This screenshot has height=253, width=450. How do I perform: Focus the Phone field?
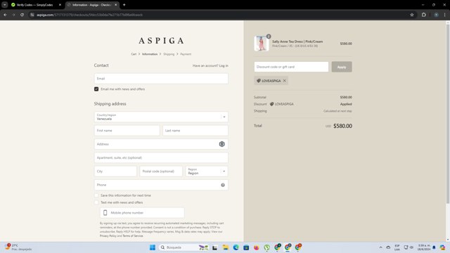(161, 185)
